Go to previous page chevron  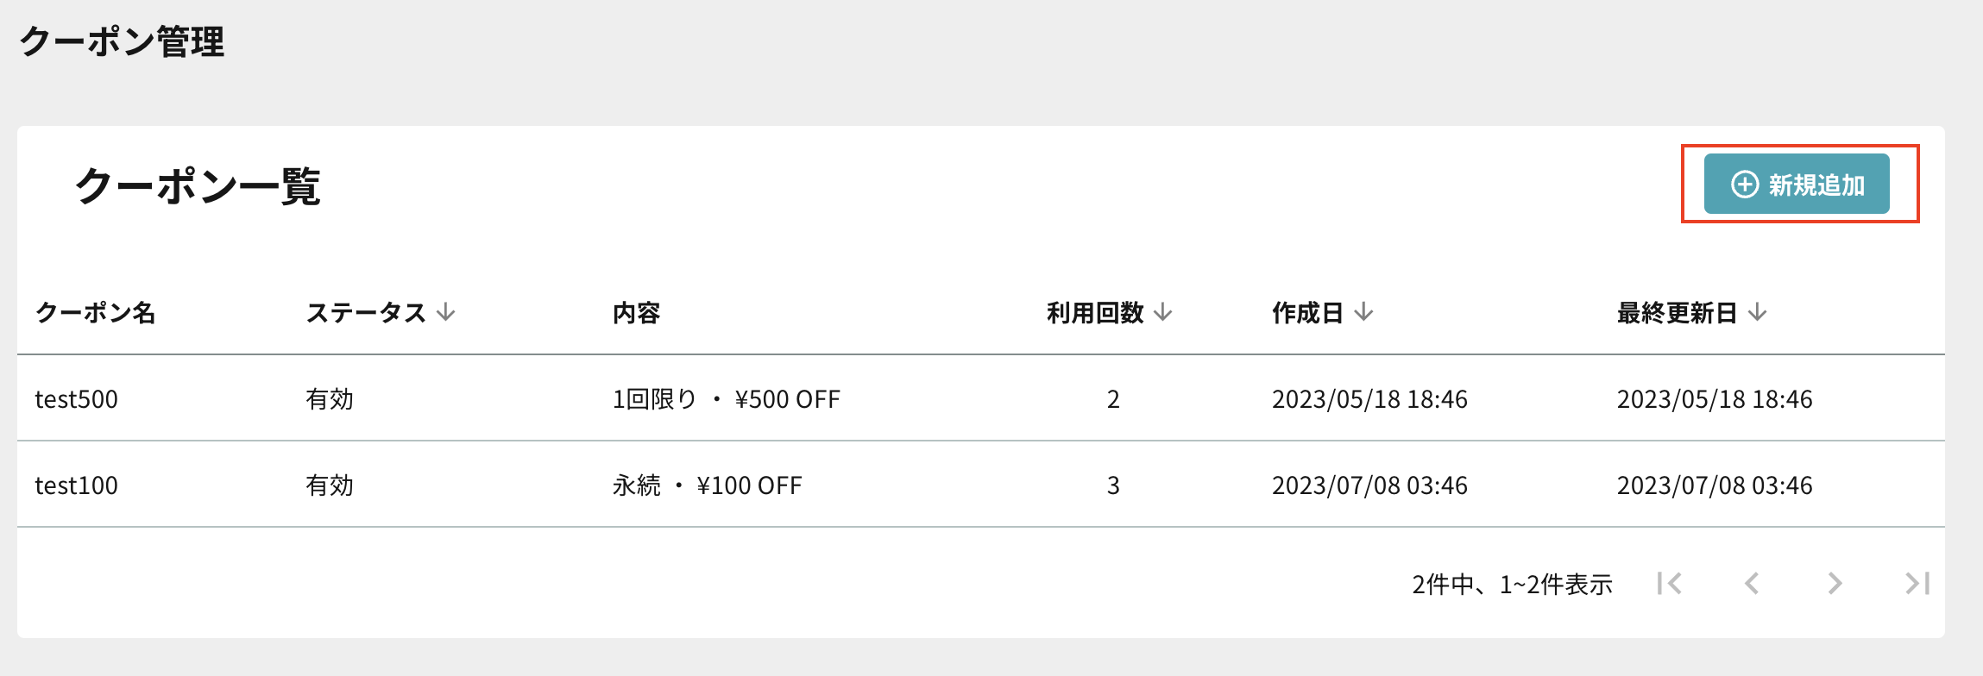[1752, 584]
